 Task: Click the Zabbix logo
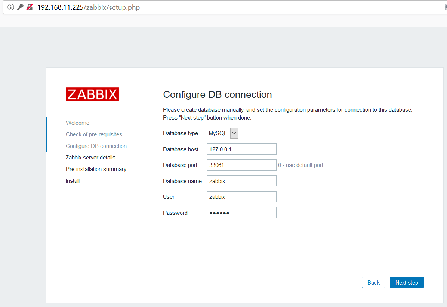(x=92, y=94)
